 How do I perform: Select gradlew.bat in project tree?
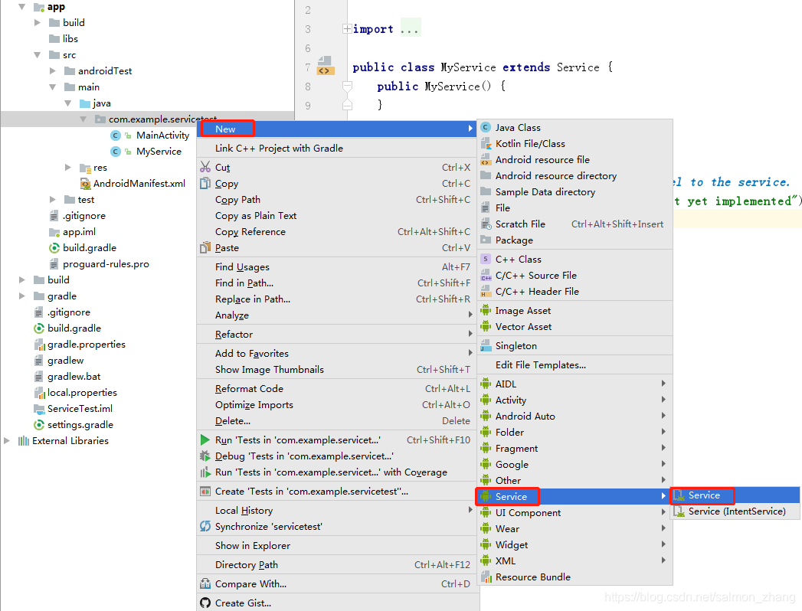coord(74,376)
